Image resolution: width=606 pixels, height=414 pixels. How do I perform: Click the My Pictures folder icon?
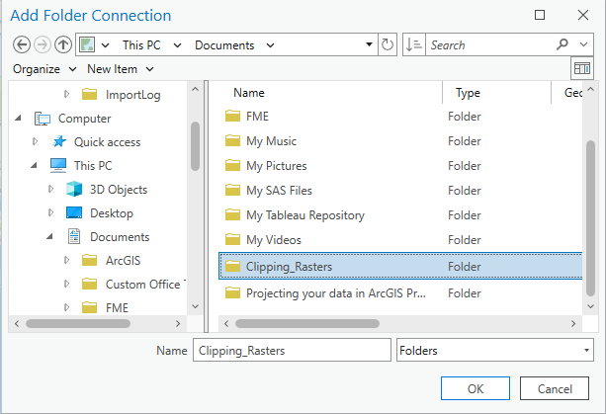point(232,165)
